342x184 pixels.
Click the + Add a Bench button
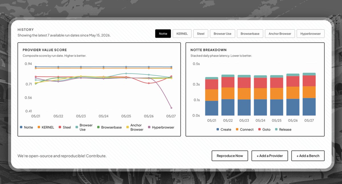pos(308,156)
